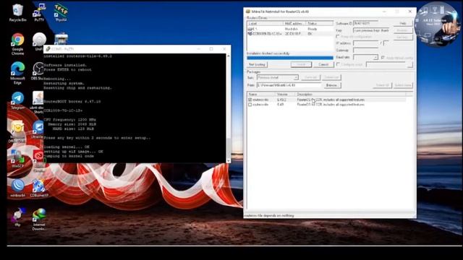This screenshot has height=260, width=463.
Task: Open the package Sets dropdown
Action: point(296,77)
